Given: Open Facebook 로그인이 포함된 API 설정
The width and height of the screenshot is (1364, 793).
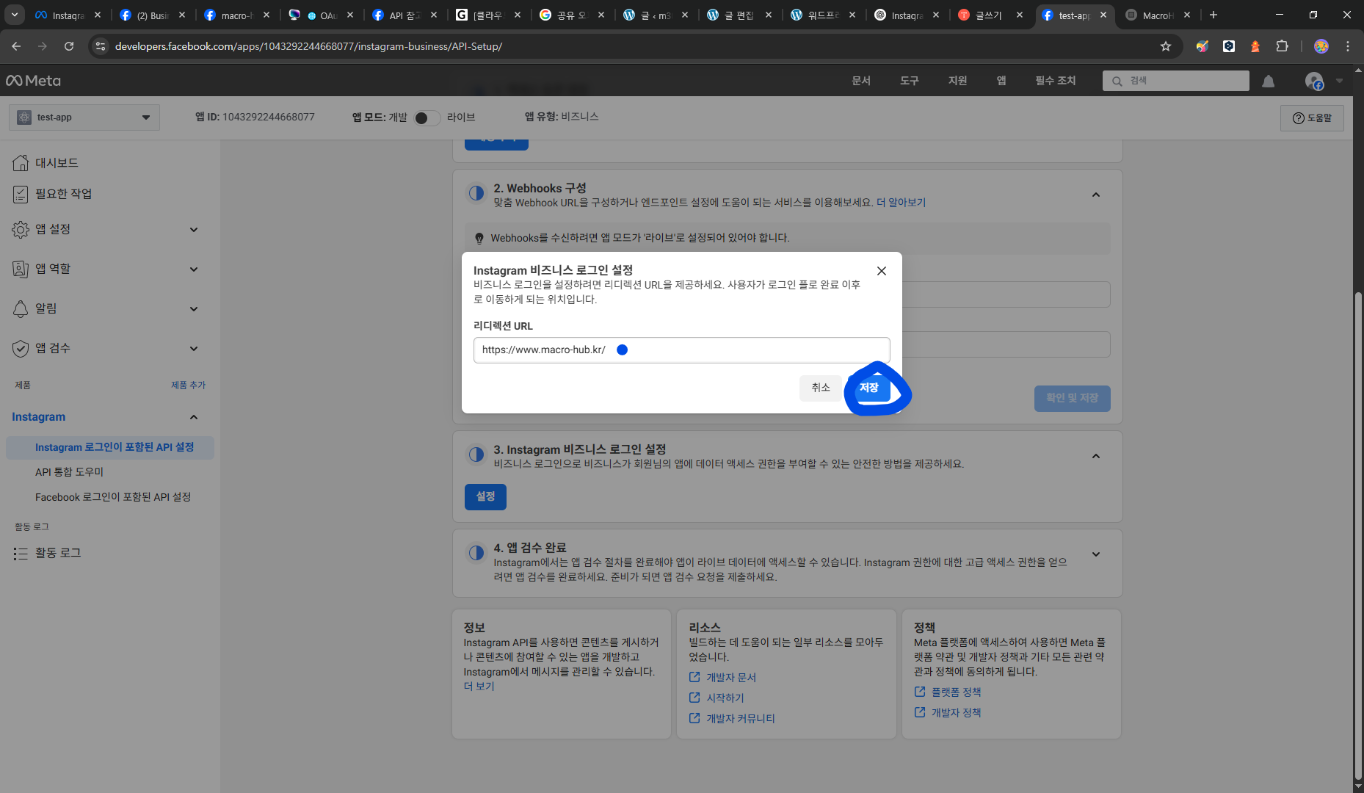Looking at the screenshot, I should tap(113, 497).
